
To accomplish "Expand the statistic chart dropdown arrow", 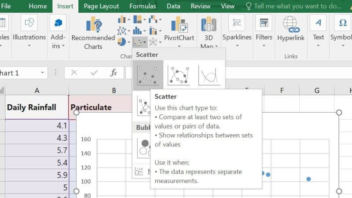I will pos(145,31).
